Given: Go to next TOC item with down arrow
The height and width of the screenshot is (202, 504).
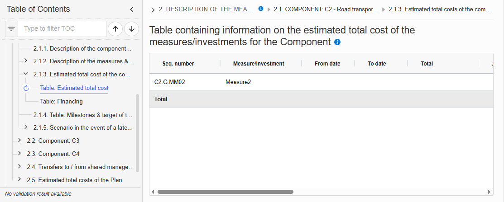Looking at the screenshot, I should pyautogui.click(x=131, y=29).
